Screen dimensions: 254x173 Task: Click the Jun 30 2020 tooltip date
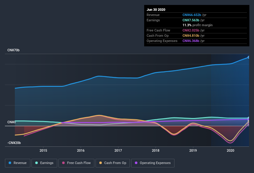tap(156, 10)
